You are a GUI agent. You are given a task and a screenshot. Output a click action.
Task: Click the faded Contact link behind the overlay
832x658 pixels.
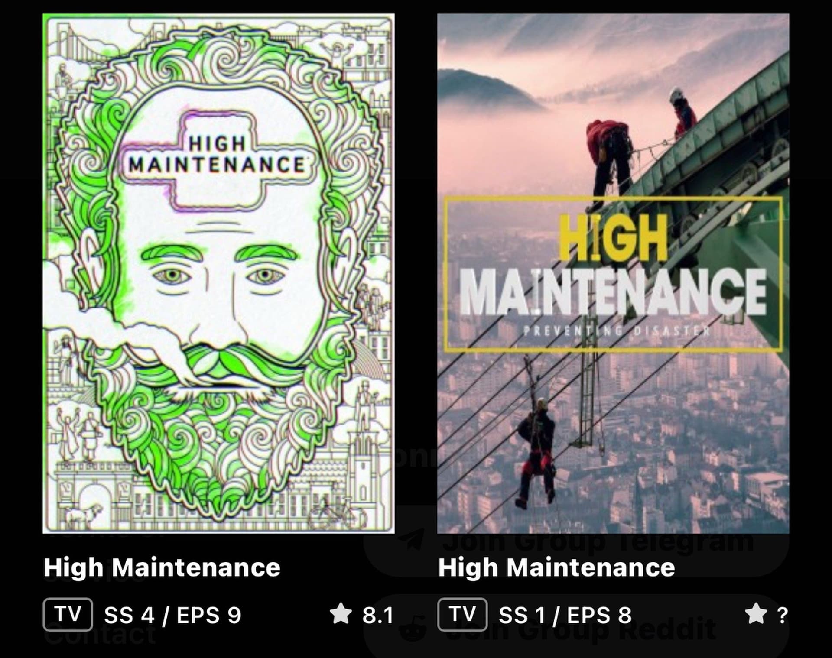pyautogui.click(x=100, y=635)
